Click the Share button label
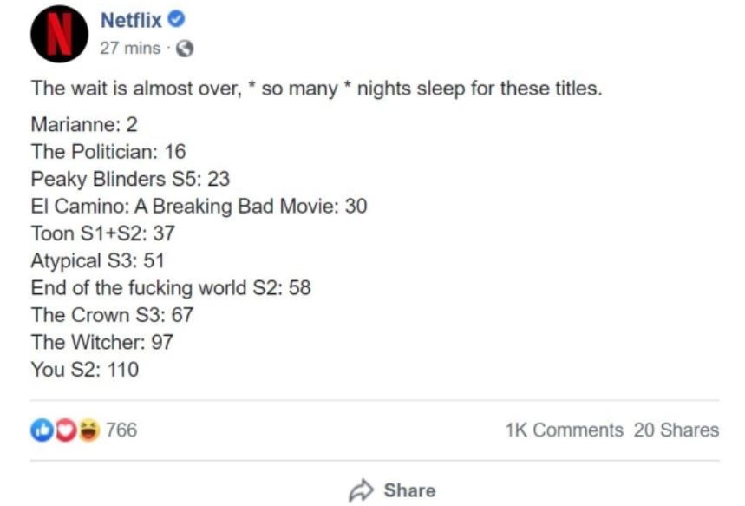This screenshot has height=506, width=745. tap(409, 490)
